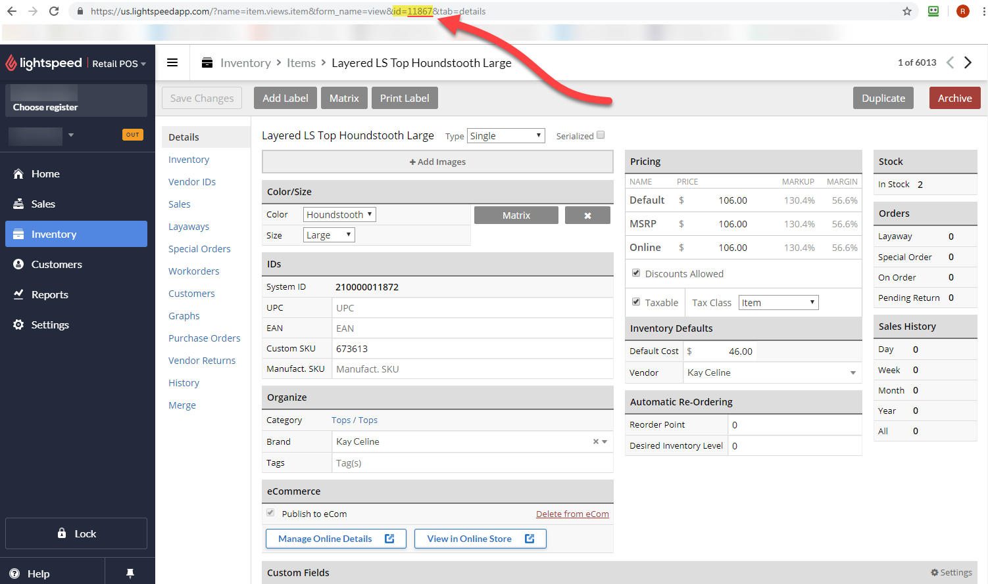Go to previous item with left chevron
Viewport: 988px width, 584px height.
pyautogui.click(x=950, y=62)
